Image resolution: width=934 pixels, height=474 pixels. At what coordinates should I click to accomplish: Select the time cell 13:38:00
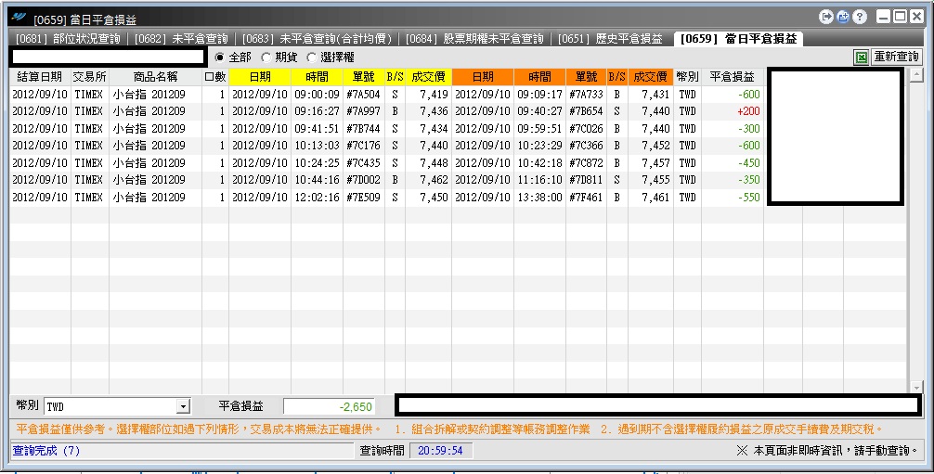[x=539, y=197]
